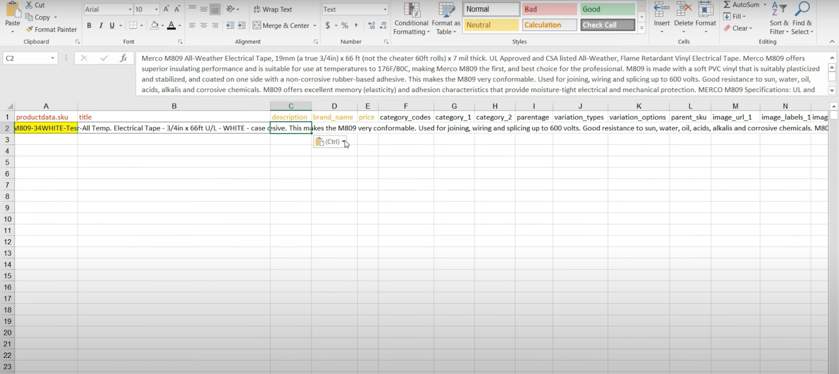The height and width of the screenshot is (374, 839).
Task: Apply percent style
Action: (x=345, y=25)
